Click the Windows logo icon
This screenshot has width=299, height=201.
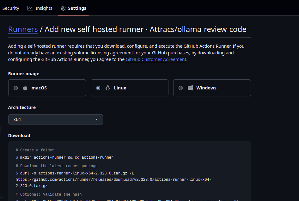[190, 88]
